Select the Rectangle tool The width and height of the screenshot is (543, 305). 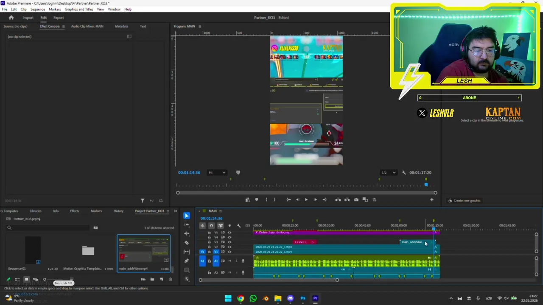pyautogui.click(x=187, y=270)
